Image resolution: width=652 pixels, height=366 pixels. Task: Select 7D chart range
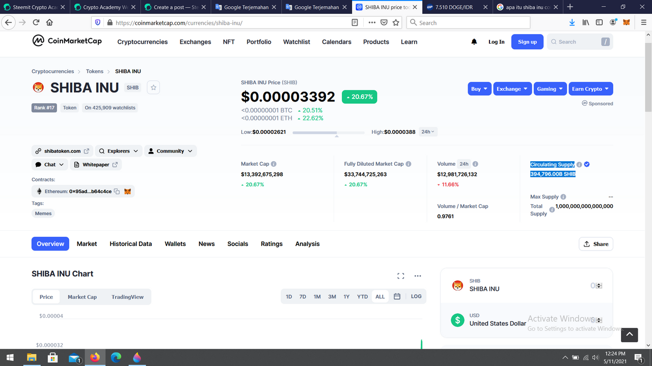click(303, 296)
